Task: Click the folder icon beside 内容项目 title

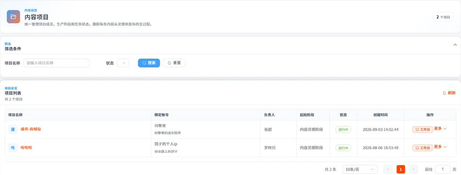Action: click(x=13, y=16)
